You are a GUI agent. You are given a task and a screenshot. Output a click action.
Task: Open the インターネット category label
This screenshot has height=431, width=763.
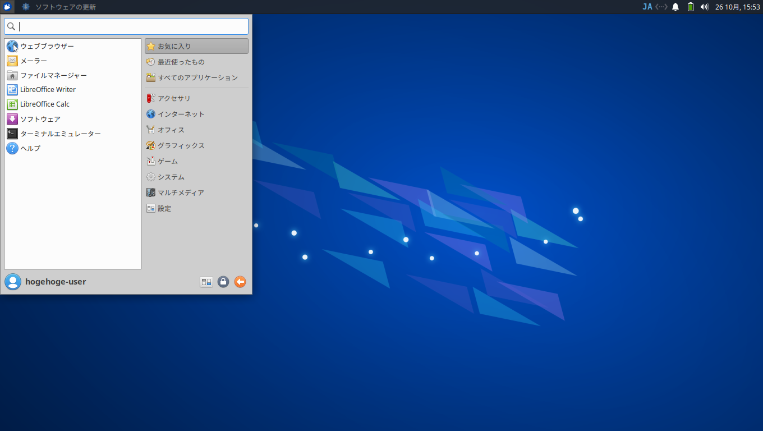pyautogui.click(x=181, y=114)
